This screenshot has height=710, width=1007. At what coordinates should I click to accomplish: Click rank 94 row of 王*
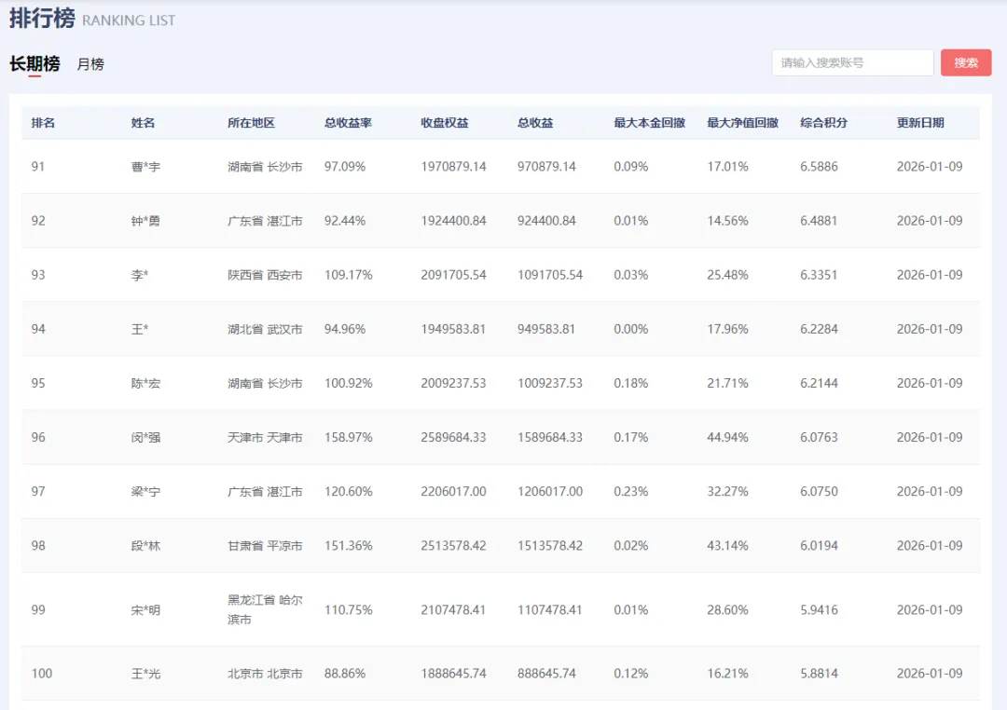click(501, 329)
